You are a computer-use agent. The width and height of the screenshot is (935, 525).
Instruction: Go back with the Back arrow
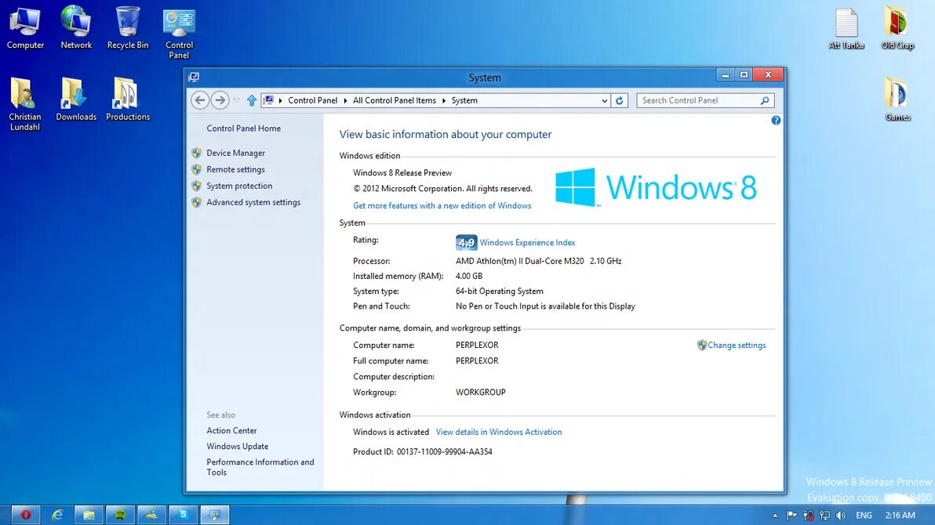tap(200, 100)
